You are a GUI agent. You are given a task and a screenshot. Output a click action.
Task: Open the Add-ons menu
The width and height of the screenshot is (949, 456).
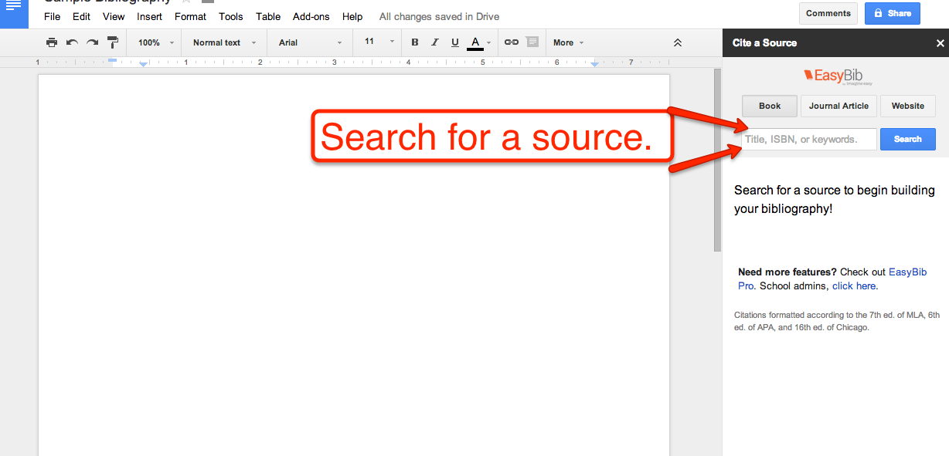click(311, 16)
